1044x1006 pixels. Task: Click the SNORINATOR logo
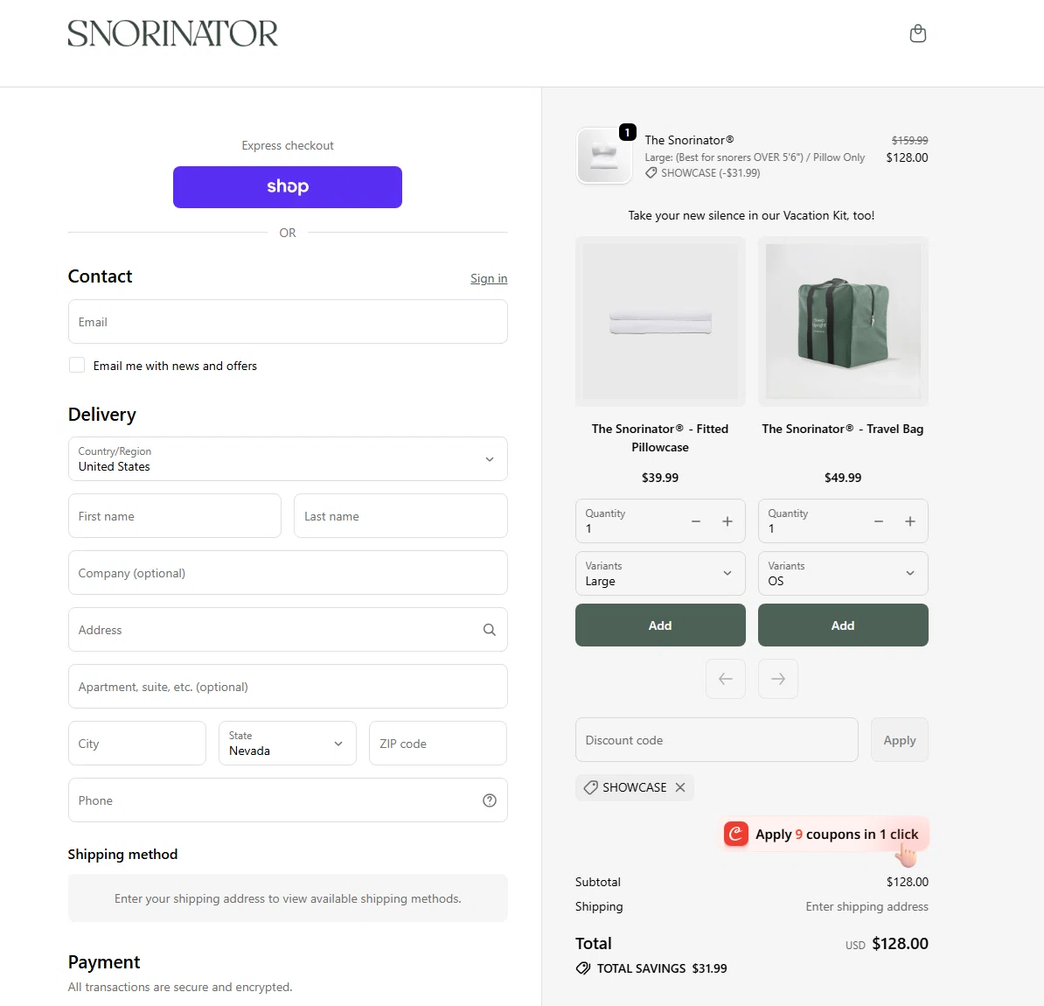click(x=172, y=33)
